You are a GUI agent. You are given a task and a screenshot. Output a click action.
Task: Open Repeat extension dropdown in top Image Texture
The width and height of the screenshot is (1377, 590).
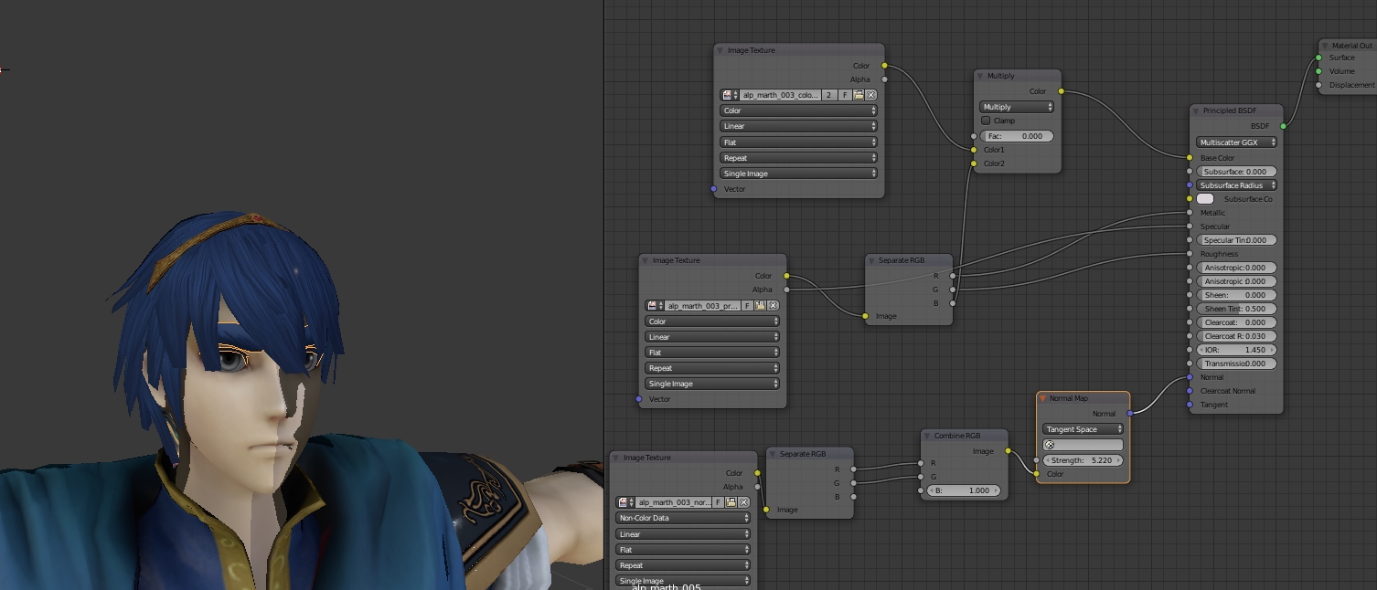click(799, 158)
